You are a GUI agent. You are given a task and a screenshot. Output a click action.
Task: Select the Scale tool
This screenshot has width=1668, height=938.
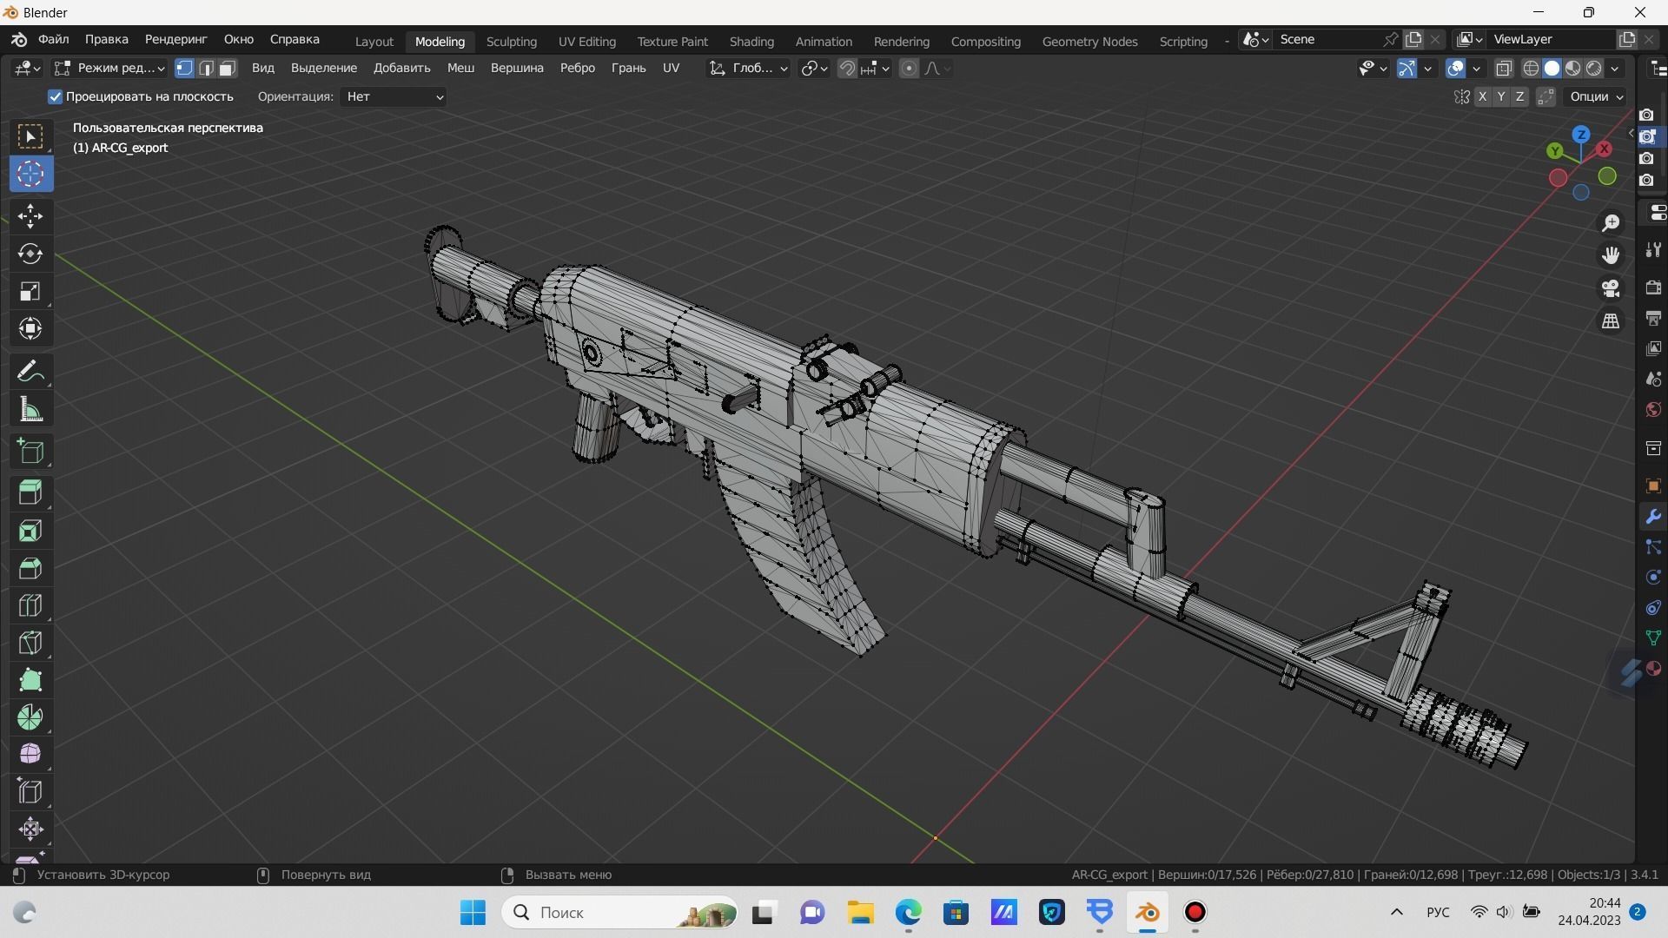pyautogui.click(x=30, y=291)
